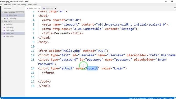Click the unsaved badge beside Open Editors
This screenshot has width=176, height=99.
pyautogui.click(x=20, y=12)
